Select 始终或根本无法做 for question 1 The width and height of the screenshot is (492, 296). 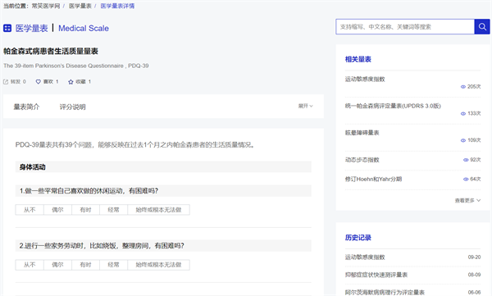[158, 210]
